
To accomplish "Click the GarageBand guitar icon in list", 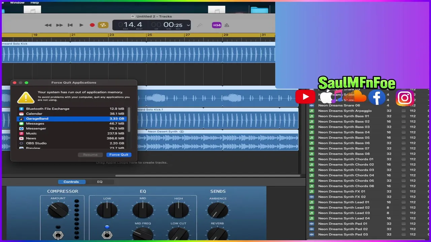I will (21, 119).
